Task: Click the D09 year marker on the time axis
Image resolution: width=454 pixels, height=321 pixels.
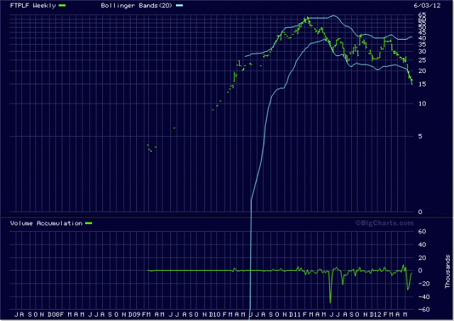Action: click(134, 315)
